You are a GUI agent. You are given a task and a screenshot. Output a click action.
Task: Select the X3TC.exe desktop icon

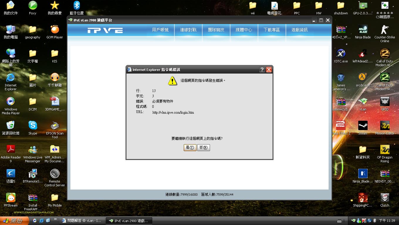(x=341, y=56)
